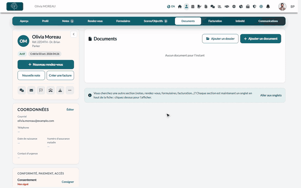Click Olivia MOREAU name in top bar
The height and width of the screenshot is (188, 301).
[45, 6]
